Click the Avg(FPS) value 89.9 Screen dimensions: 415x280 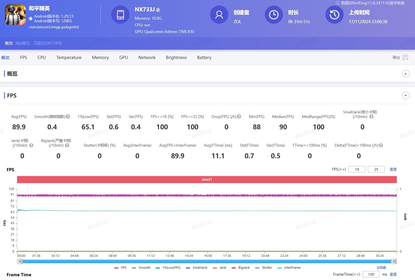click(19, 127)
